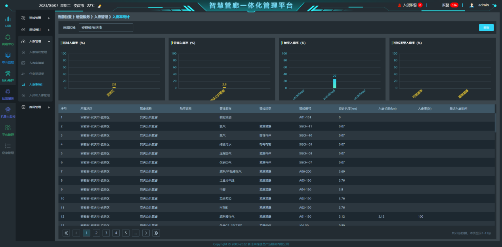The image size is (502, 247).
Task: Open the admin account dropdown arrow
Action: click(494, 5)
